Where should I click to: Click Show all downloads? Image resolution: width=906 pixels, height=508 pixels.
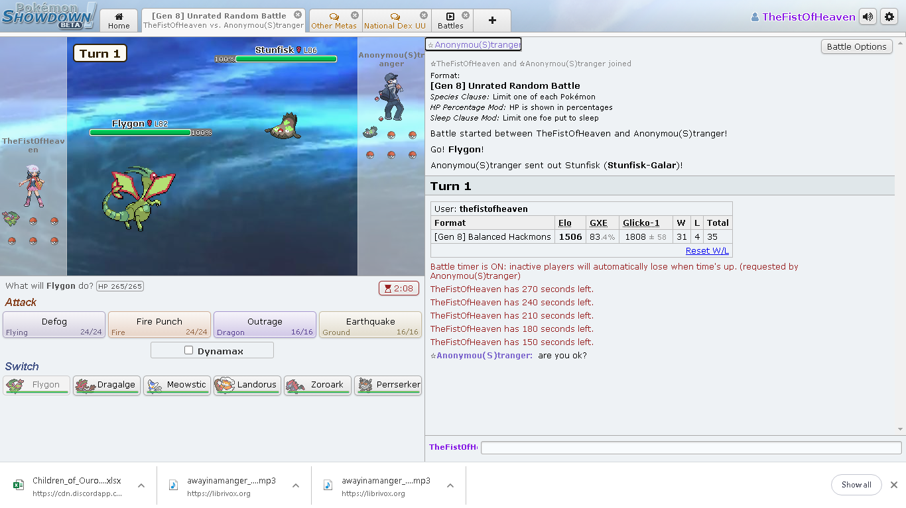856,485
